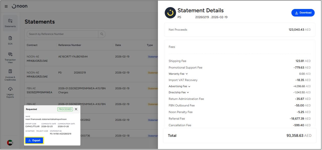
Task: Click the noon logo
Action: tap(20, 6)
